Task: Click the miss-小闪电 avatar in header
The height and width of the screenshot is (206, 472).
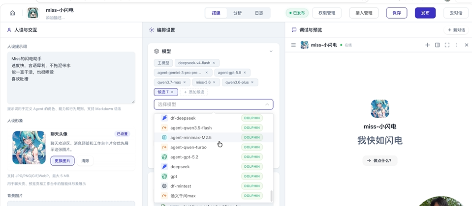Action: (33, 13)
